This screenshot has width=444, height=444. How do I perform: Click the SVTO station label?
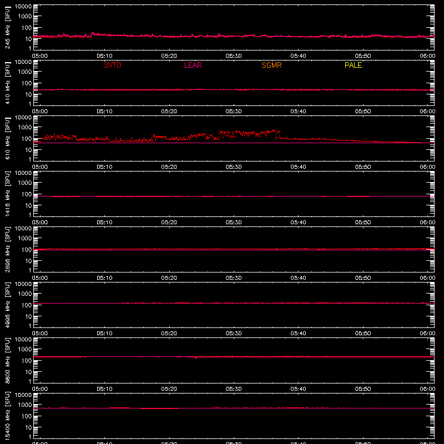click(113, 65)
